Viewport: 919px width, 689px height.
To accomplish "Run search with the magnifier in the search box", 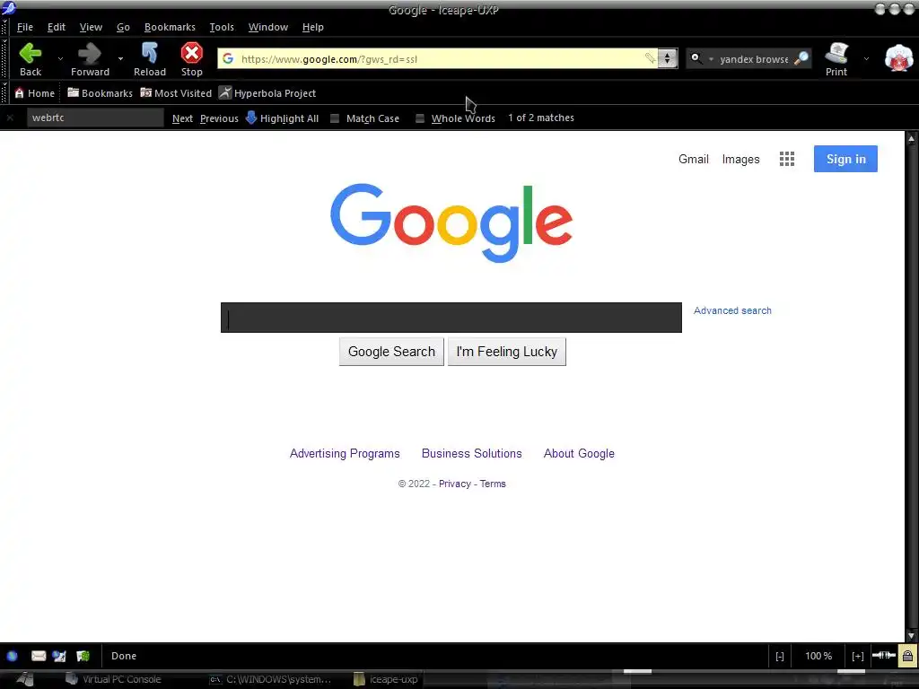I will 801,58.
